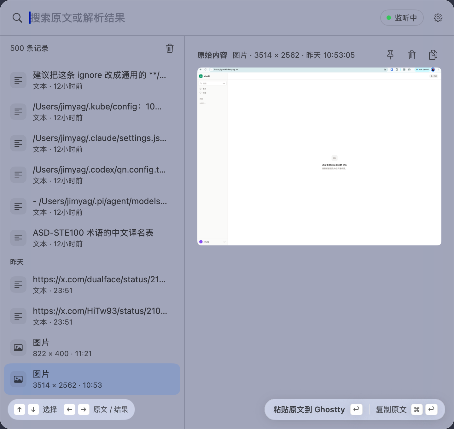Focus the search field for 搜索原文或解析结果

click(202, 18)
